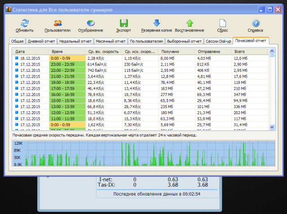Open the По пользователям tab
This screenshot has width=287, height=214.
click(147, 41)
